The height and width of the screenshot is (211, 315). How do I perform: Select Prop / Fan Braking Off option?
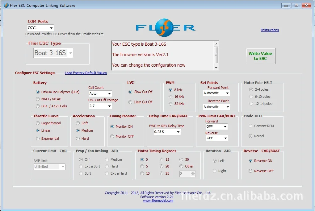point(85,159)
